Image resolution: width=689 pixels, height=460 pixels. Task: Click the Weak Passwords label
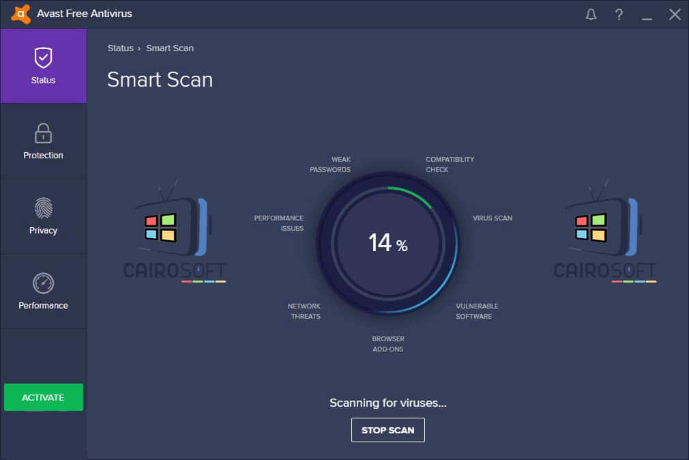[330, 164]
